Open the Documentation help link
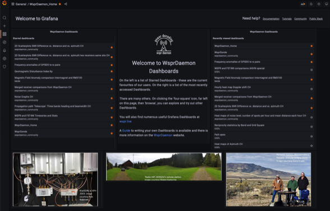This screenshot has height=211, width=330. point(271,19)
